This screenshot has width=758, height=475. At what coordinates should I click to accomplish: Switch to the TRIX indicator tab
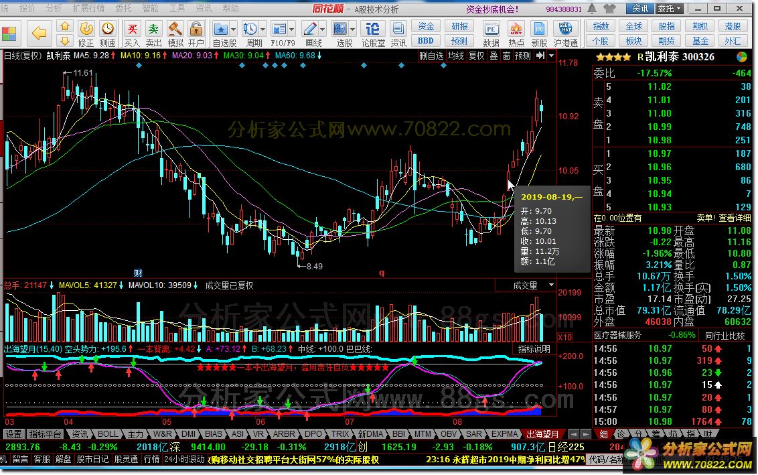pos(340,434)
